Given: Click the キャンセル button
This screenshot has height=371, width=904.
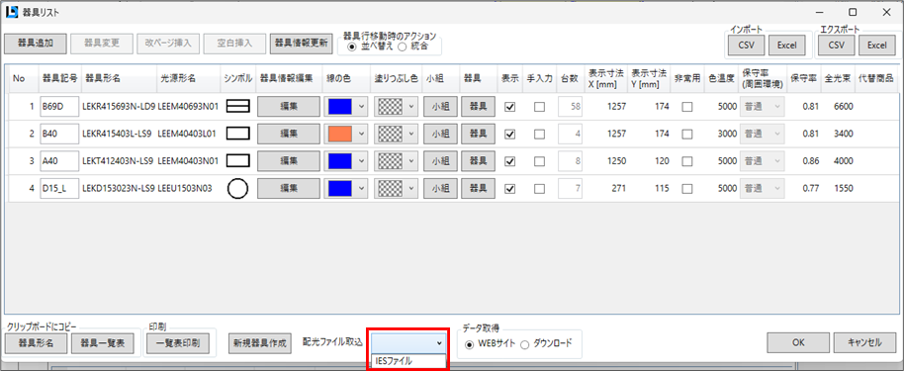Looking at the screenshot, I should [x=864, y=342].
